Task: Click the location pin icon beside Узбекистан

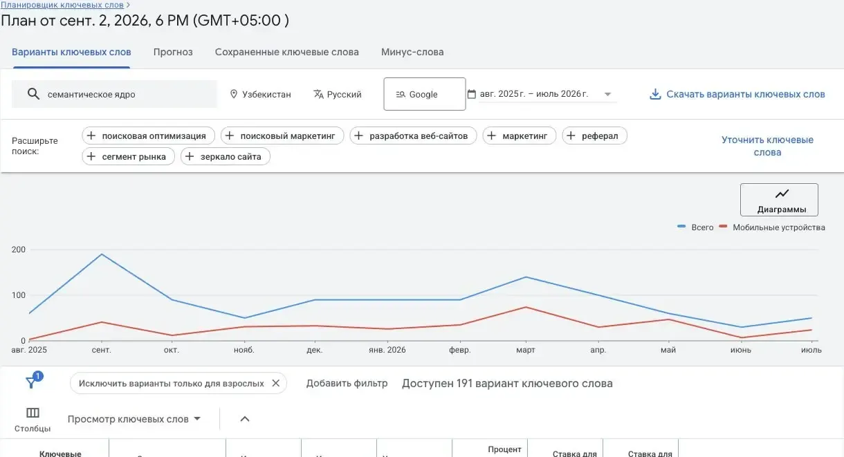Action: pyautogui.click(x=234, y=95)
